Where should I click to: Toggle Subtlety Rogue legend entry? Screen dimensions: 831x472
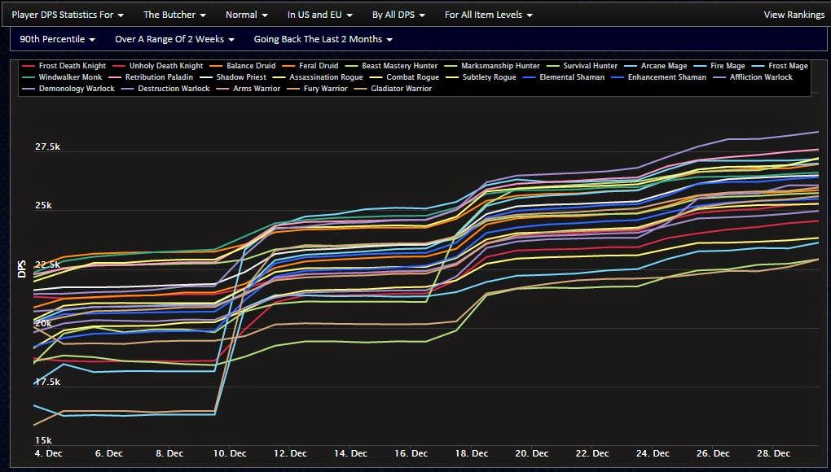481,77
